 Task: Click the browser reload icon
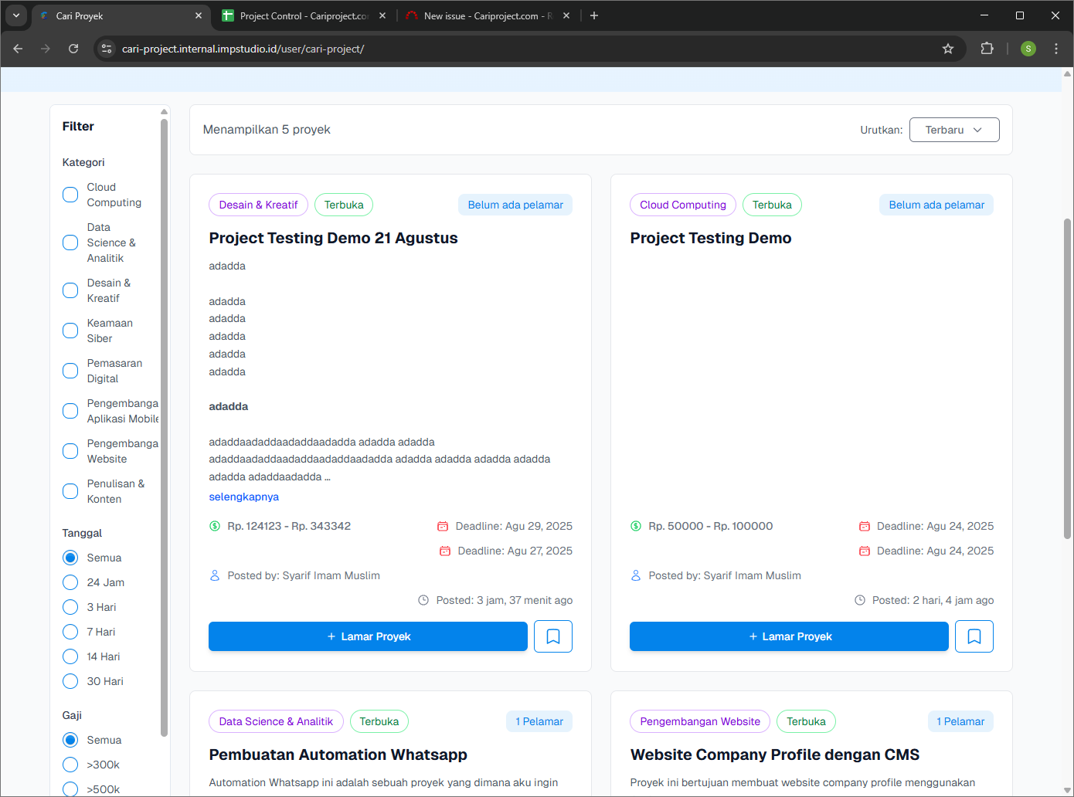click(x=73, y=49)
